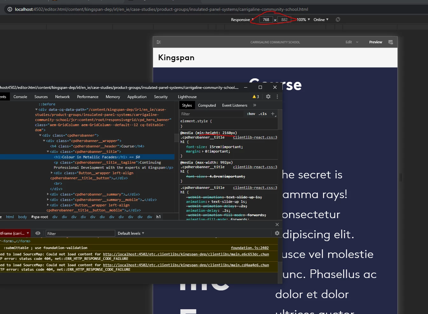Open the Computed styles tab
The height and width of the screenshot is (314, 428).
[207, 105]
